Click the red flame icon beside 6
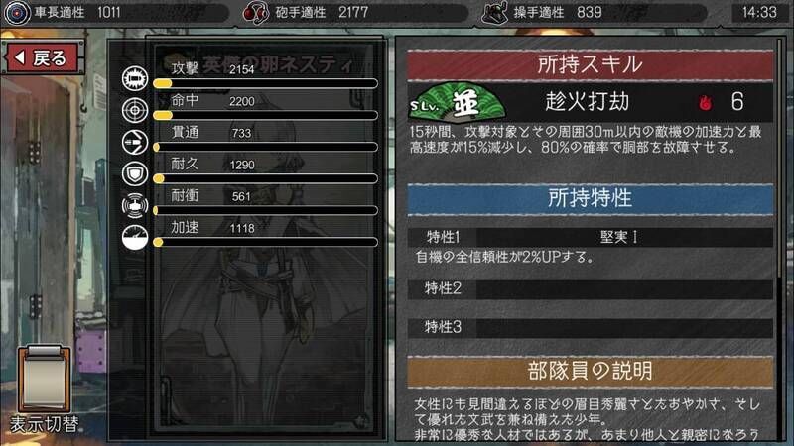 (x=705, y=103)
